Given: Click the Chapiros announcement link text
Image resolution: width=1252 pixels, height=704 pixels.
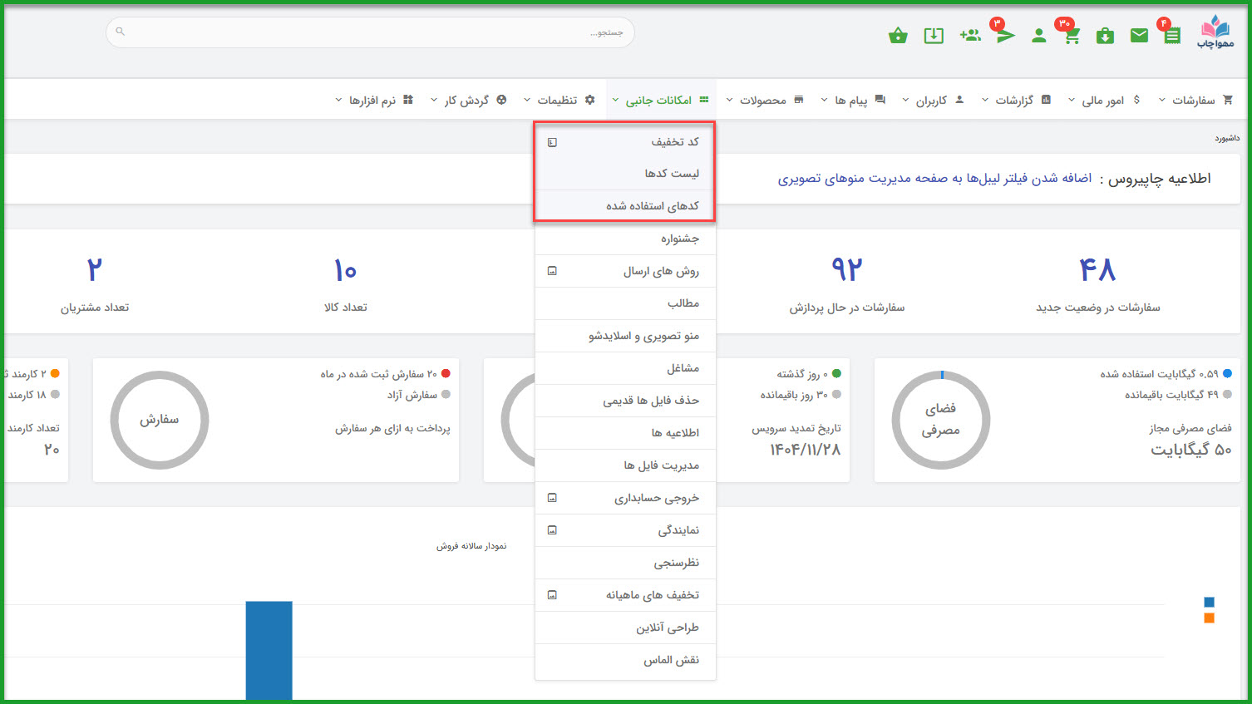Looking at the screenshot, I should point(934,179).
